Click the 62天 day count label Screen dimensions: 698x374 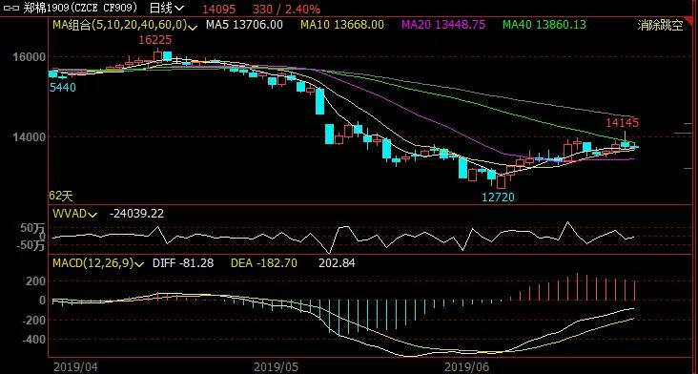coord(61,195)
